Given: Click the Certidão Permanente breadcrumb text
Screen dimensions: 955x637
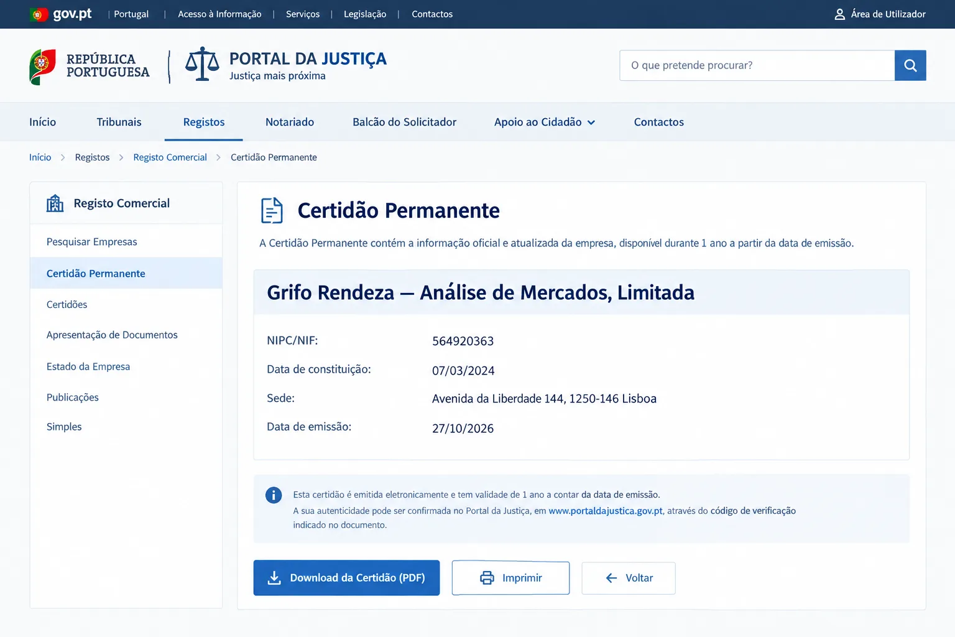Looking at the screenshot, I should (x=274, y=157).
